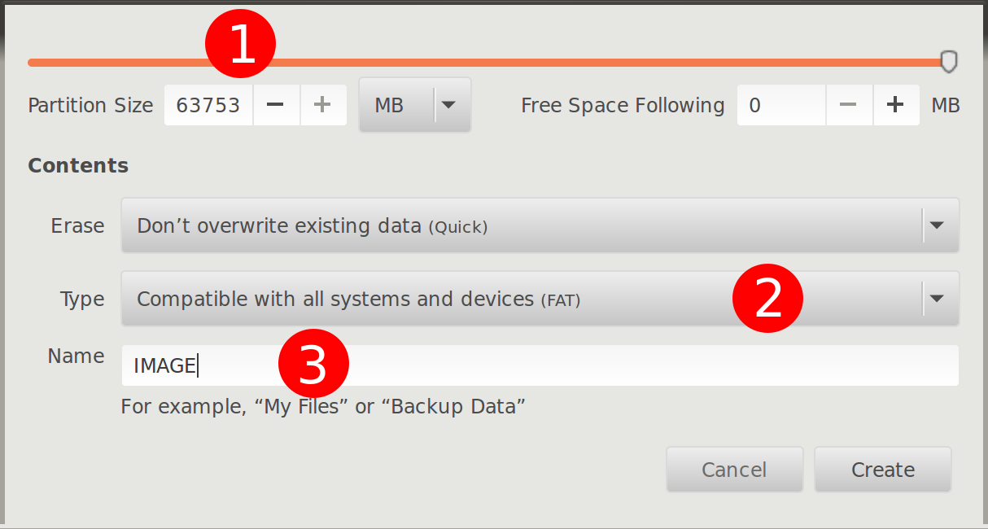This screenshot has width=988, height=529.
Task: Click the red circle marker numbered 3
Action: pos(313,365)
